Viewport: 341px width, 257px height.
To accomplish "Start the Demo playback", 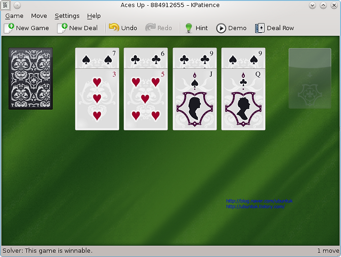I will 231,28.
